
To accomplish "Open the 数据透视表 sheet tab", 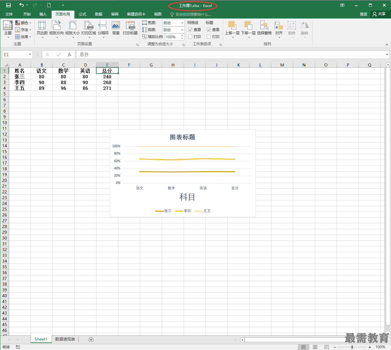I will [x=65, y=339].
